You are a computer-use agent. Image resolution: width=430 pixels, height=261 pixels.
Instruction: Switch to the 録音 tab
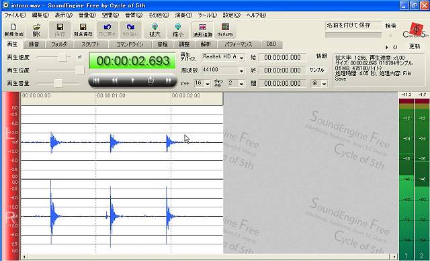click(34, 44)
